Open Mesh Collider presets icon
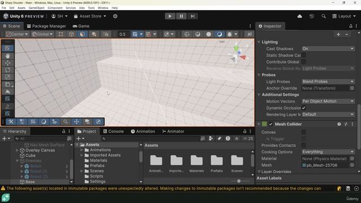Image resolution: width=361 pixels, height=203 pixels. pos(346,124)
